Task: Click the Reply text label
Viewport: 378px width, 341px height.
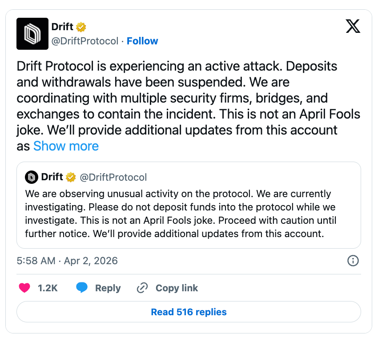Action: click(108, 288)
